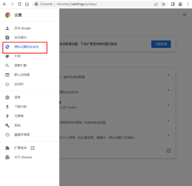
Task: Expand the site permissions row arrow
Action: 168,135
